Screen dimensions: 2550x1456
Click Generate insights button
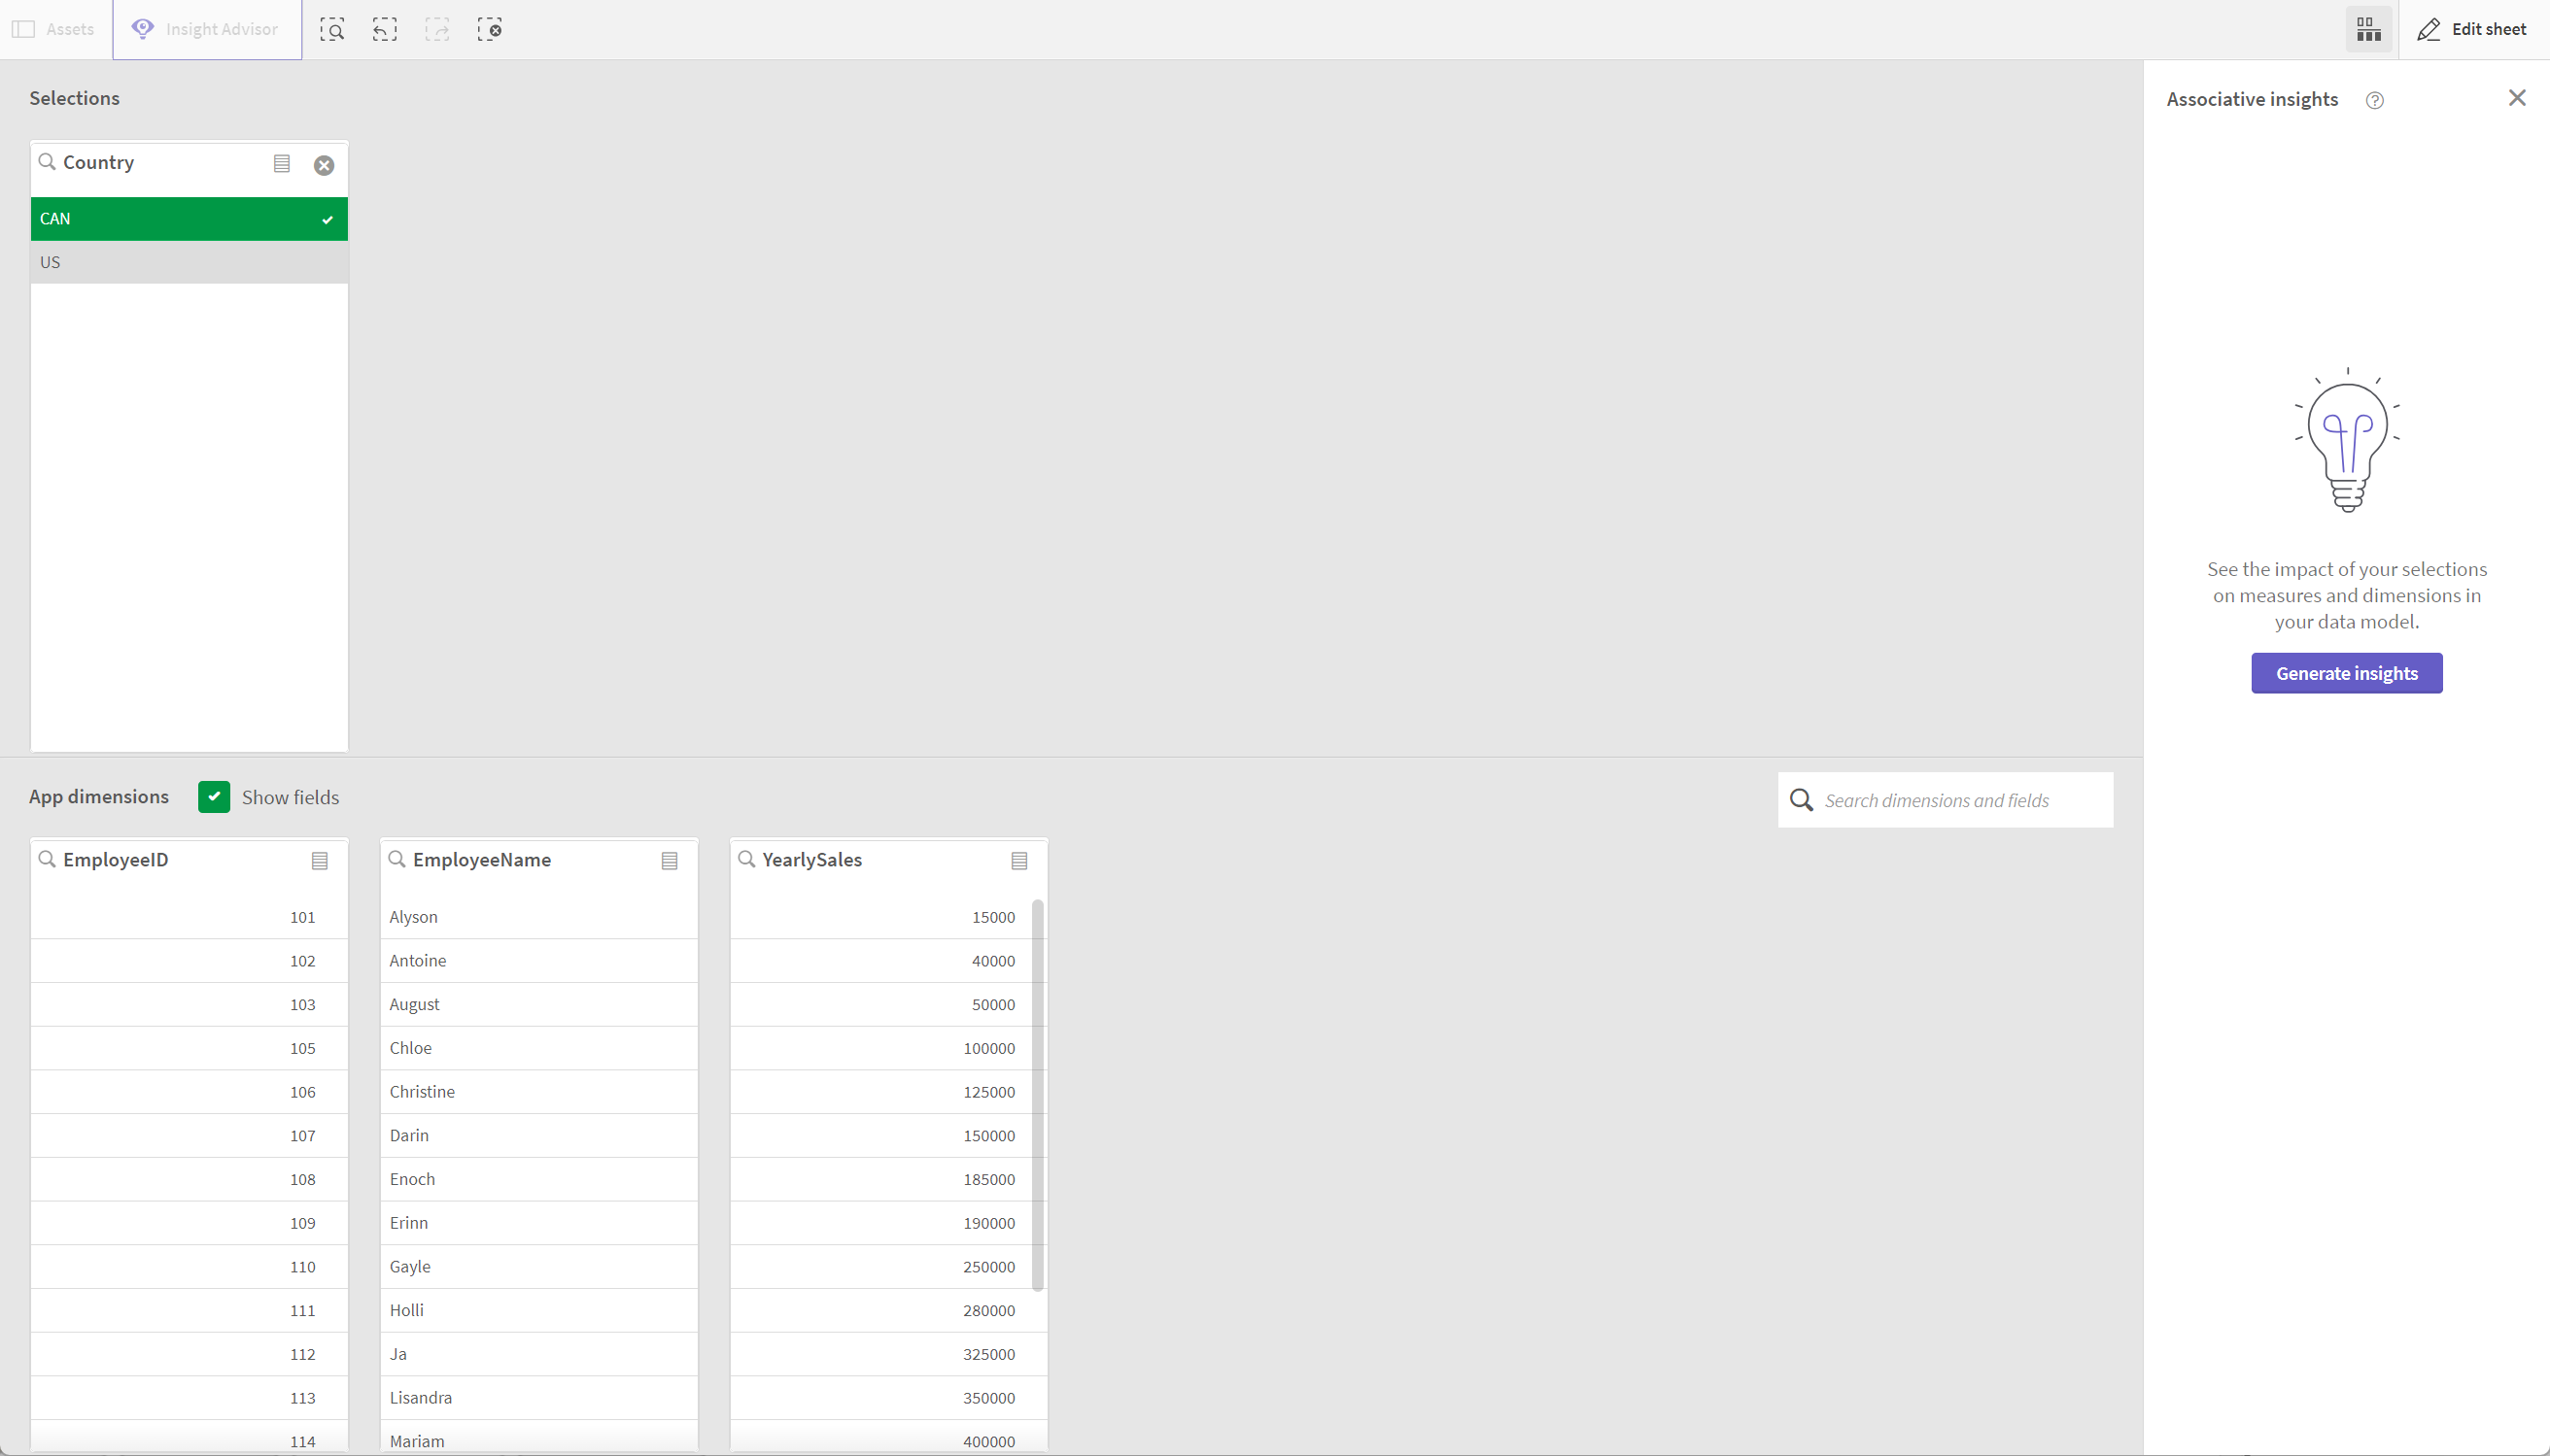coord(2347,672)
